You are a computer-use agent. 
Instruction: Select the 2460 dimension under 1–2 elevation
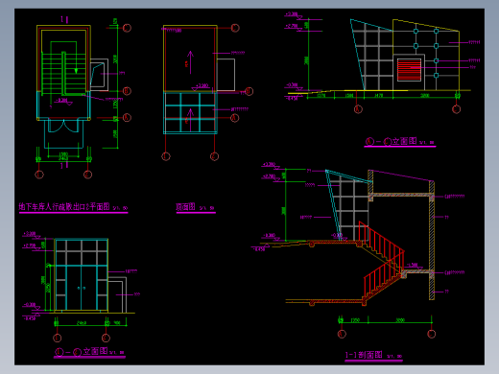pyautogui.click(x=82, y=323)
